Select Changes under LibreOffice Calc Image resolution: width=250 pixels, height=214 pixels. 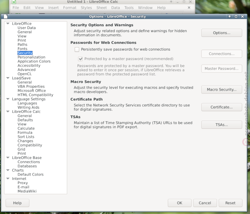pyautogui.click(x=25, y=141)
